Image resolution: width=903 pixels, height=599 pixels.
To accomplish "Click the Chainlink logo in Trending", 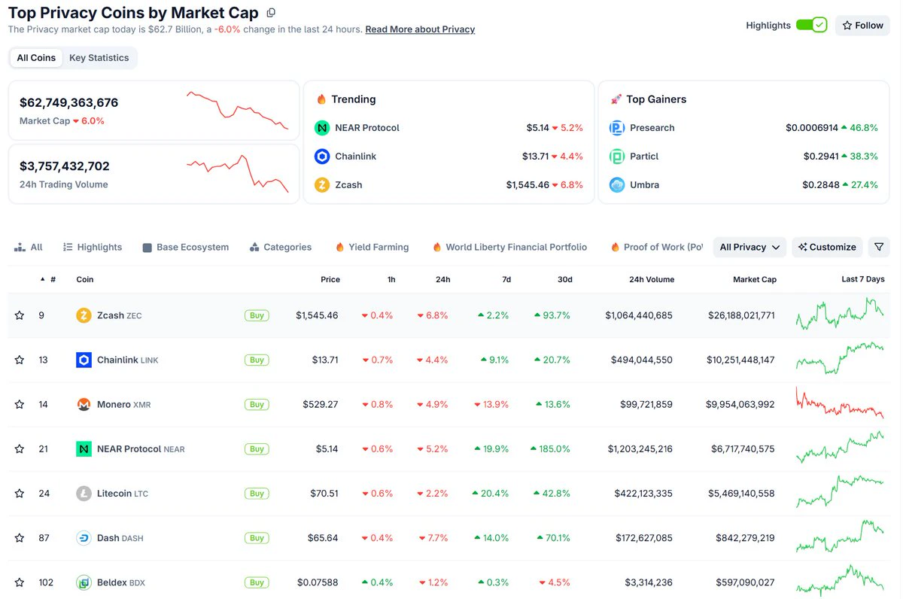I will (322, 157).
